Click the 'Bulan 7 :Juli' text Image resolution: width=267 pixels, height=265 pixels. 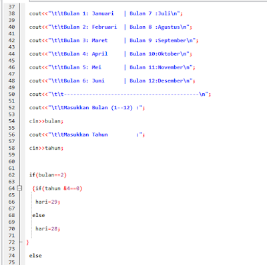pyautogui.click(x=150, y=13)
